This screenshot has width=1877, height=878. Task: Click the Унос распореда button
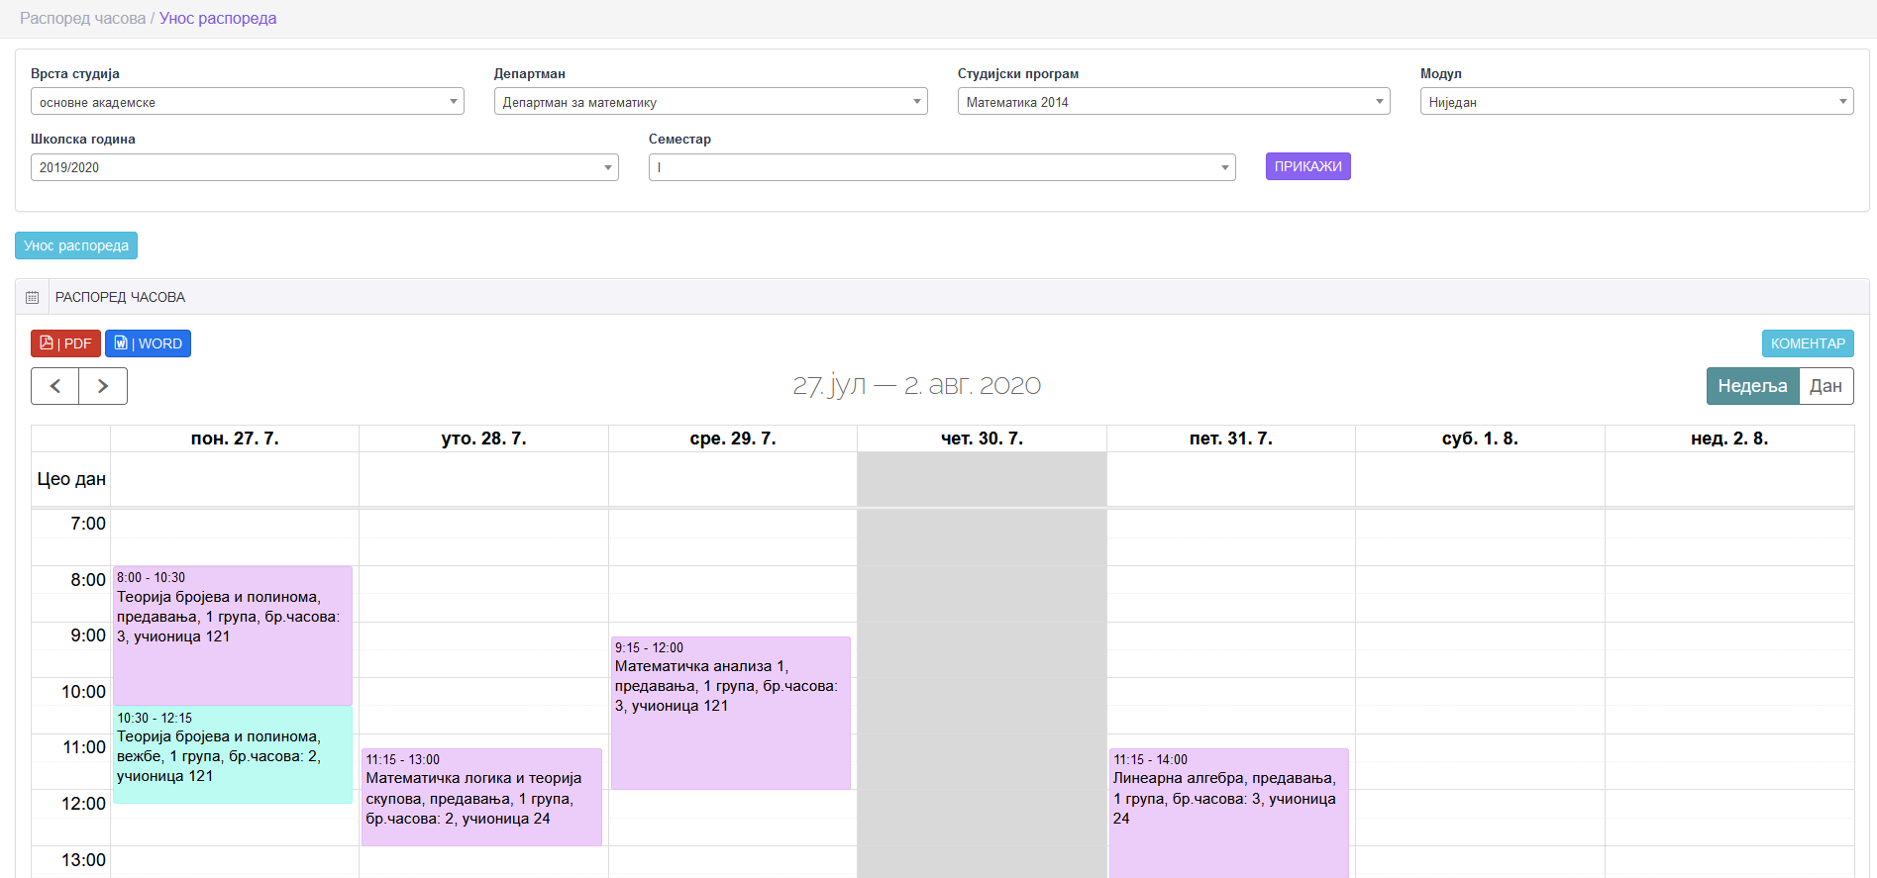(x=76, y=245)
